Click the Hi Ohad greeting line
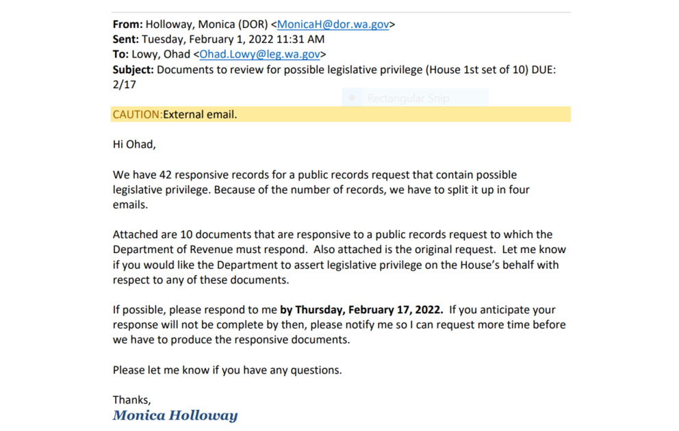 [134, 144]
